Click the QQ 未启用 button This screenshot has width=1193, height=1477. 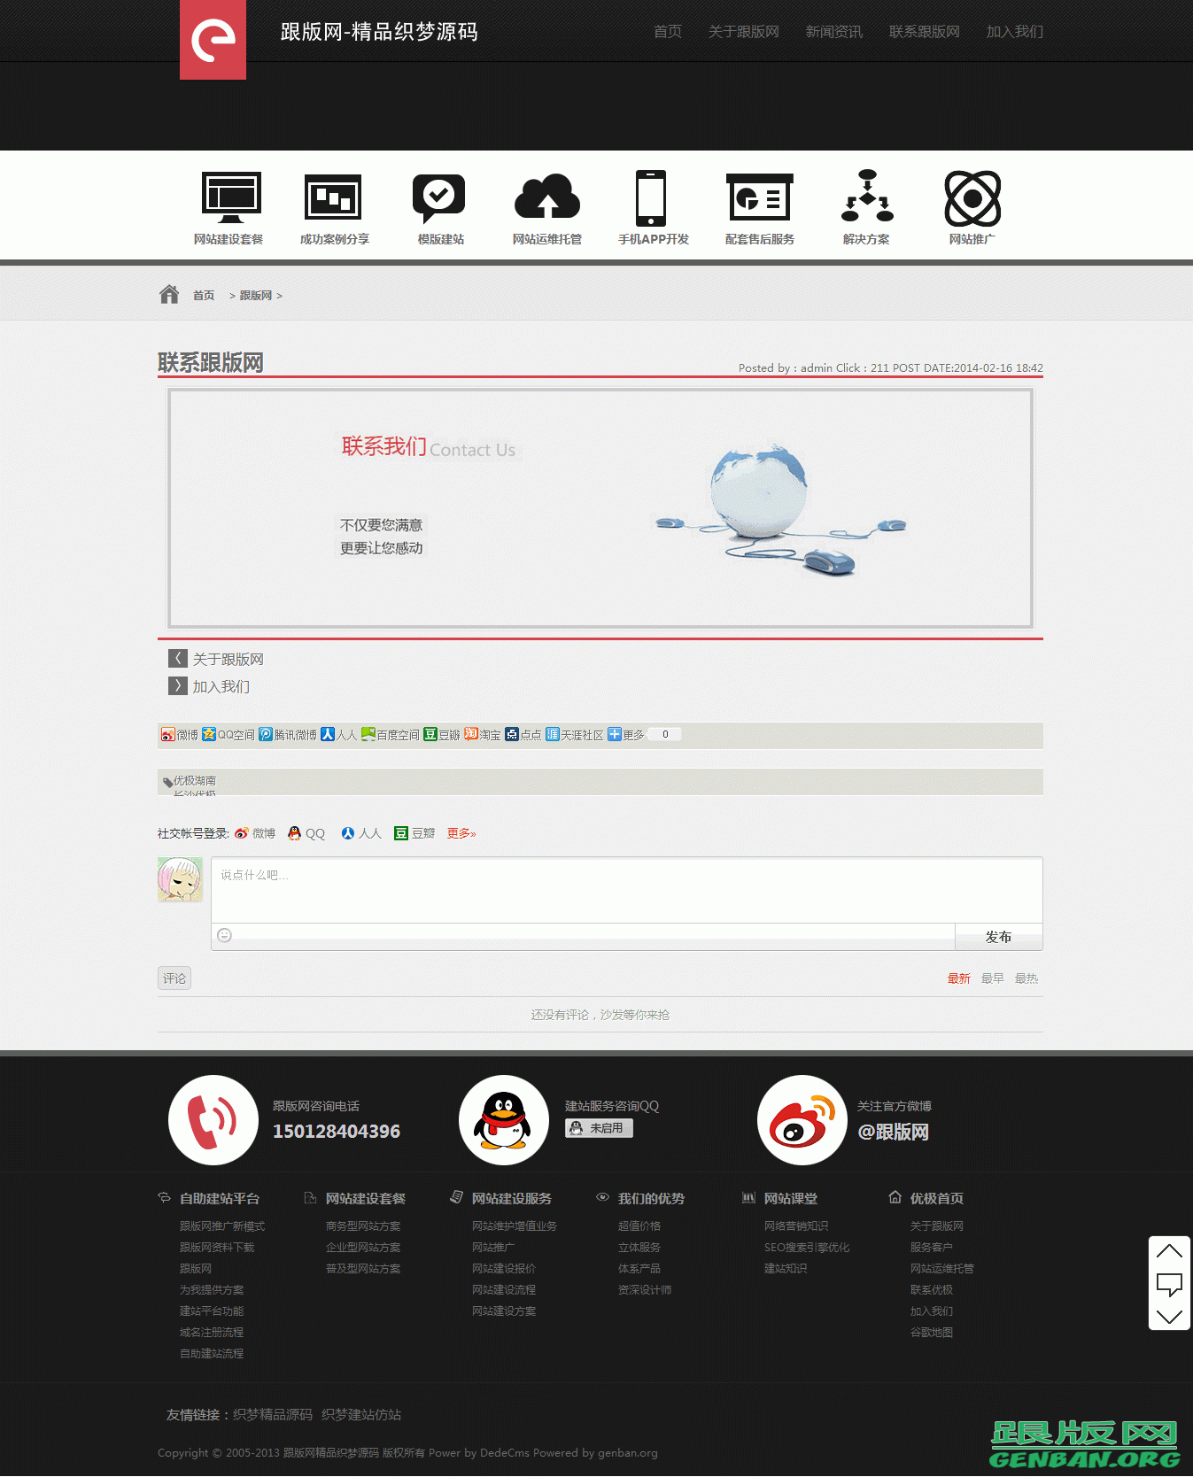click(x=600, y=1128)
